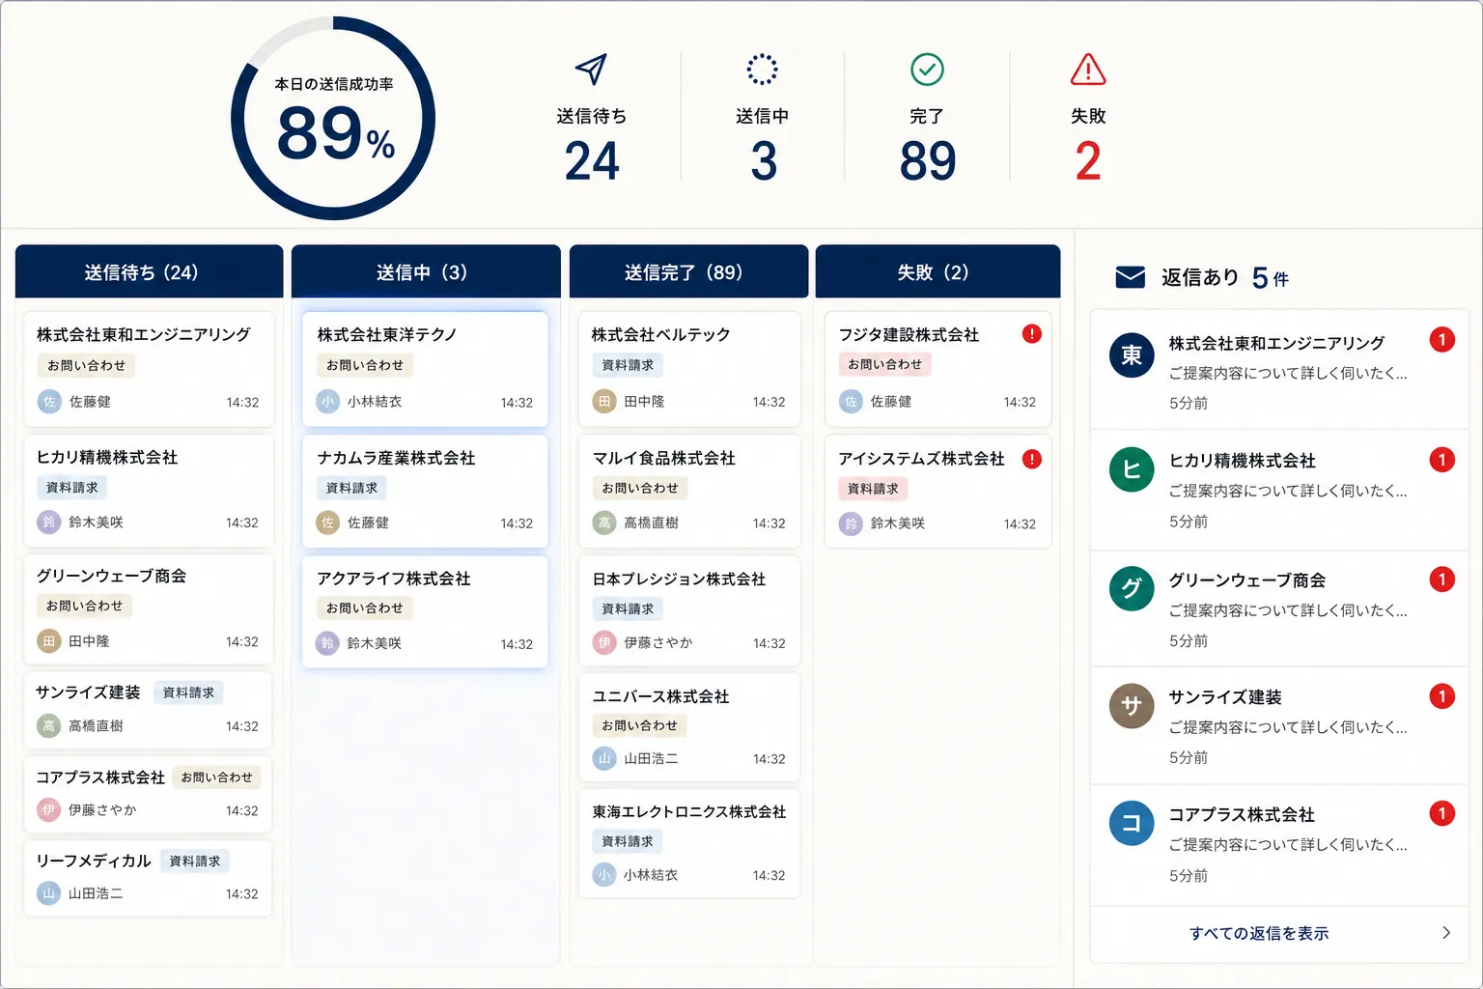
Task: Click 株式会社東和エンジニアリング name in replies panel
Action: point(1276,343)
